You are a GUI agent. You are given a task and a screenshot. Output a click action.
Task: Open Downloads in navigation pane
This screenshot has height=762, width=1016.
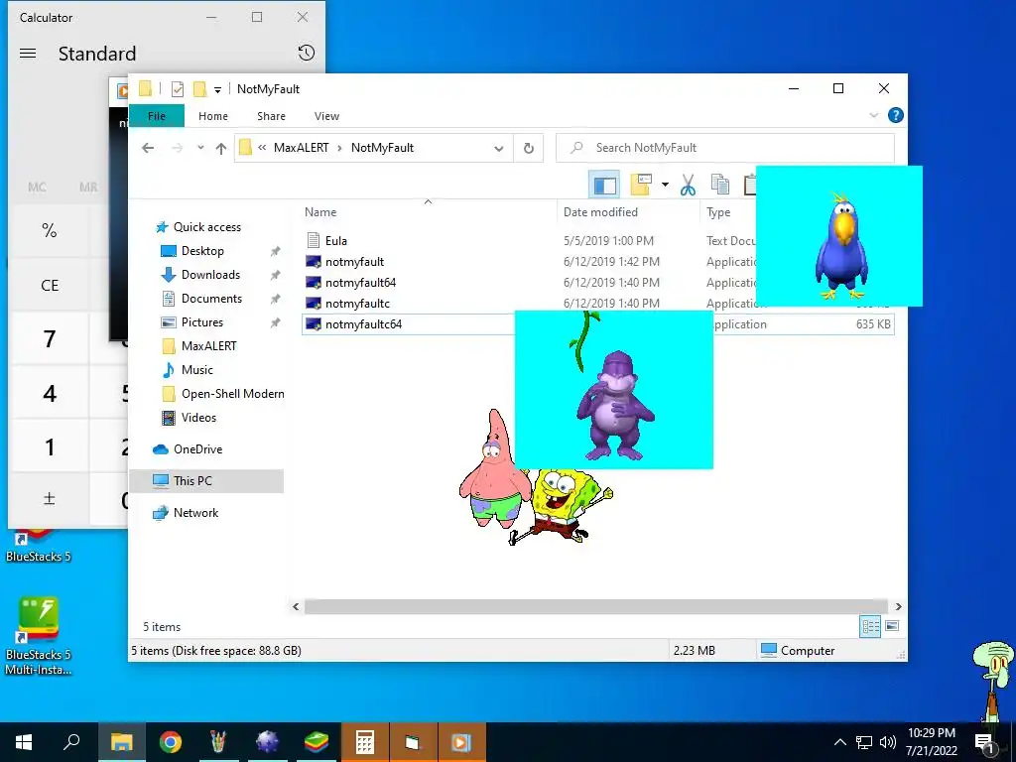tap(210, 275)
